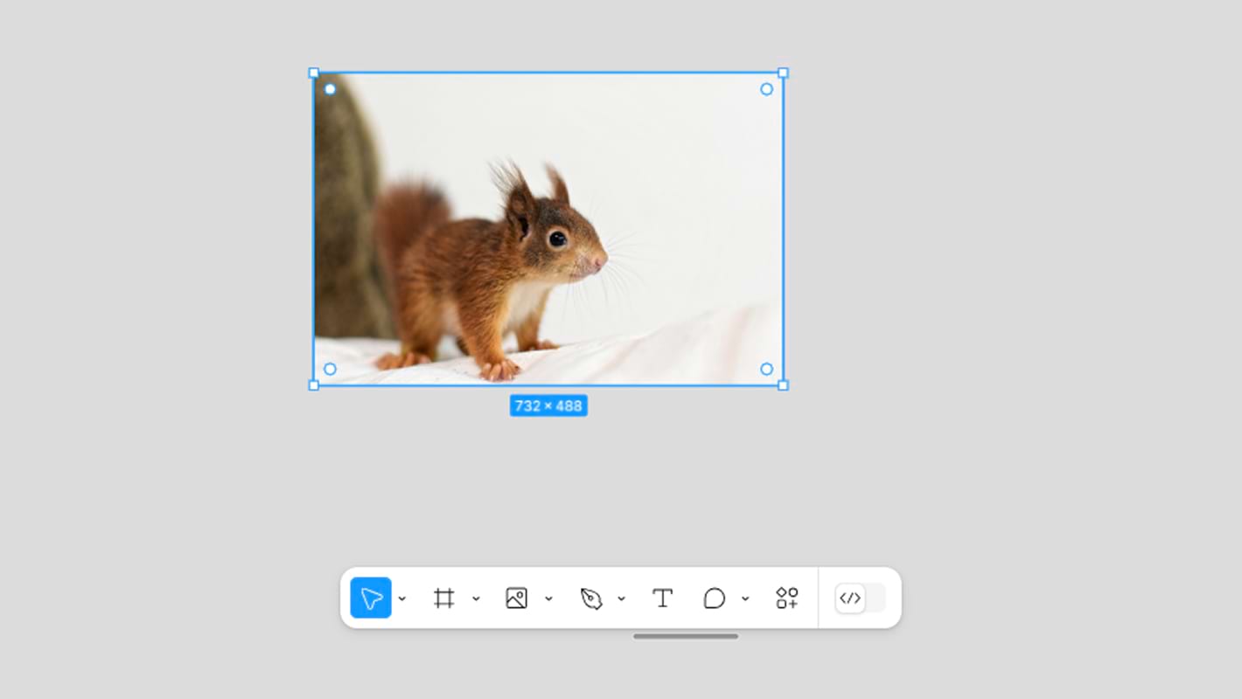Screen dimensions: 1242x699
Task: Click the top-left corner resize handle
Action: (314, 73)
